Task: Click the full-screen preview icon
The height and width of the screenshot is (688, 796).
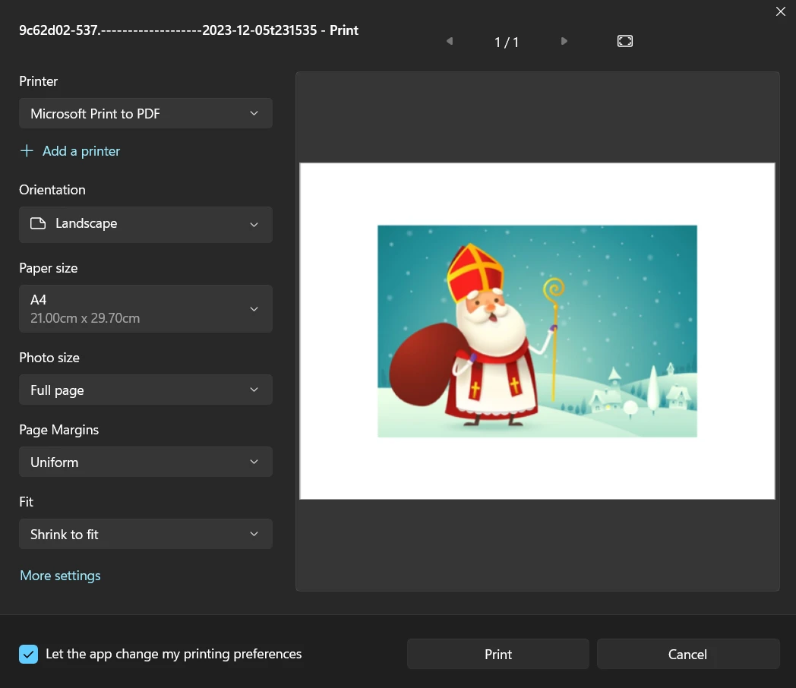Action: tap(625, 41)
